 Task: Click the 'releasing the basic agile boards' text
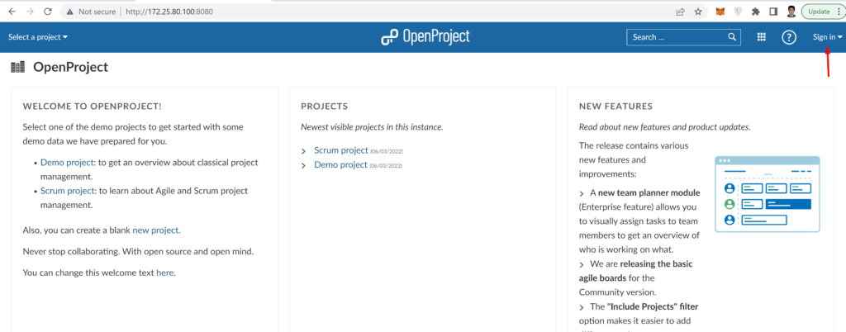point(635,271)
